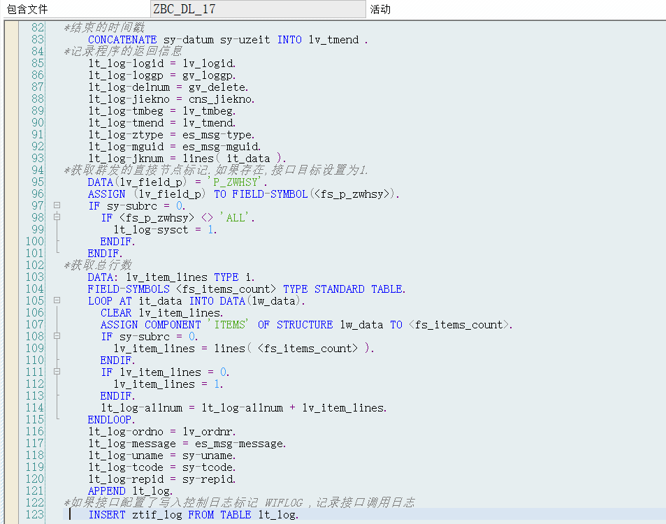Image resolution: width=666 pixels, height=524 pixels.
Task: Click the 'lt_log-allnum = lt_log-allnum + lv_item_lines' line
Action: (x=244, y=408)
